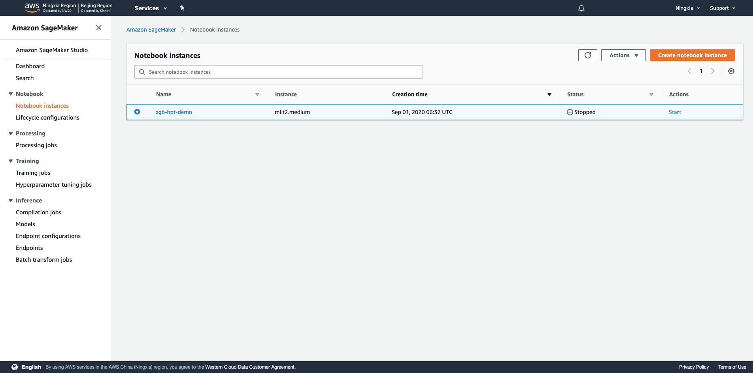Open Processing jobs

pyautogui.click(x=36, y=145)
